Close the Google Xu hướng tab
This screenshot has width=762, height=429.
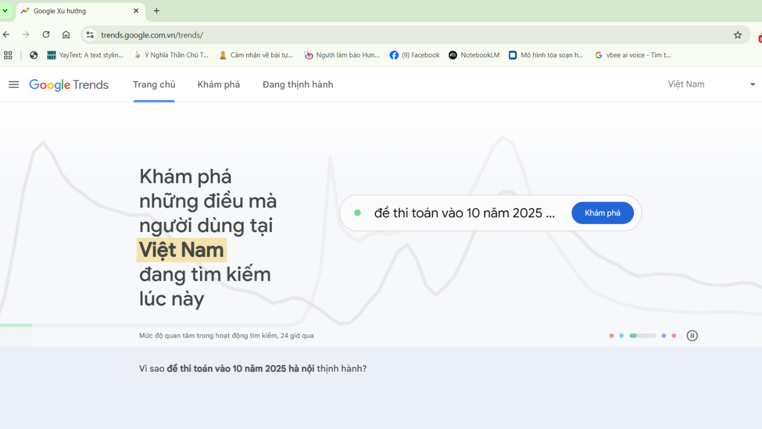136,11
